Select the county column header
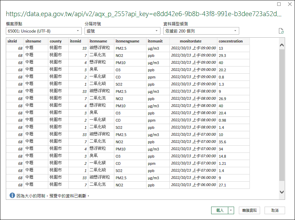Viewport: 295px width, 220px height. click(58, 41)
